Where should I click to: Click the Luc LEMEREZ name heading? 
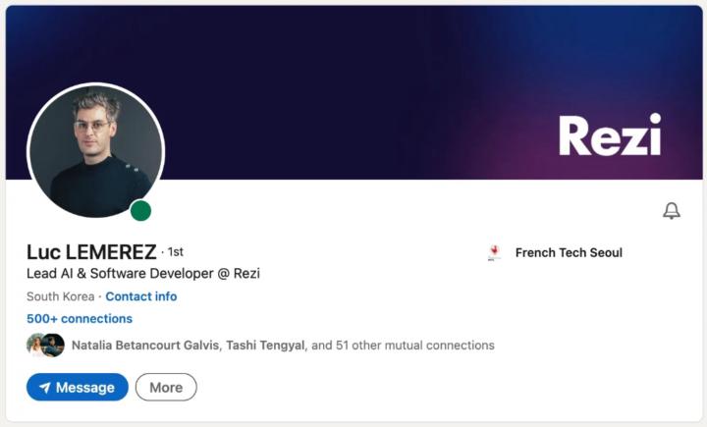[x=91, y=251]
